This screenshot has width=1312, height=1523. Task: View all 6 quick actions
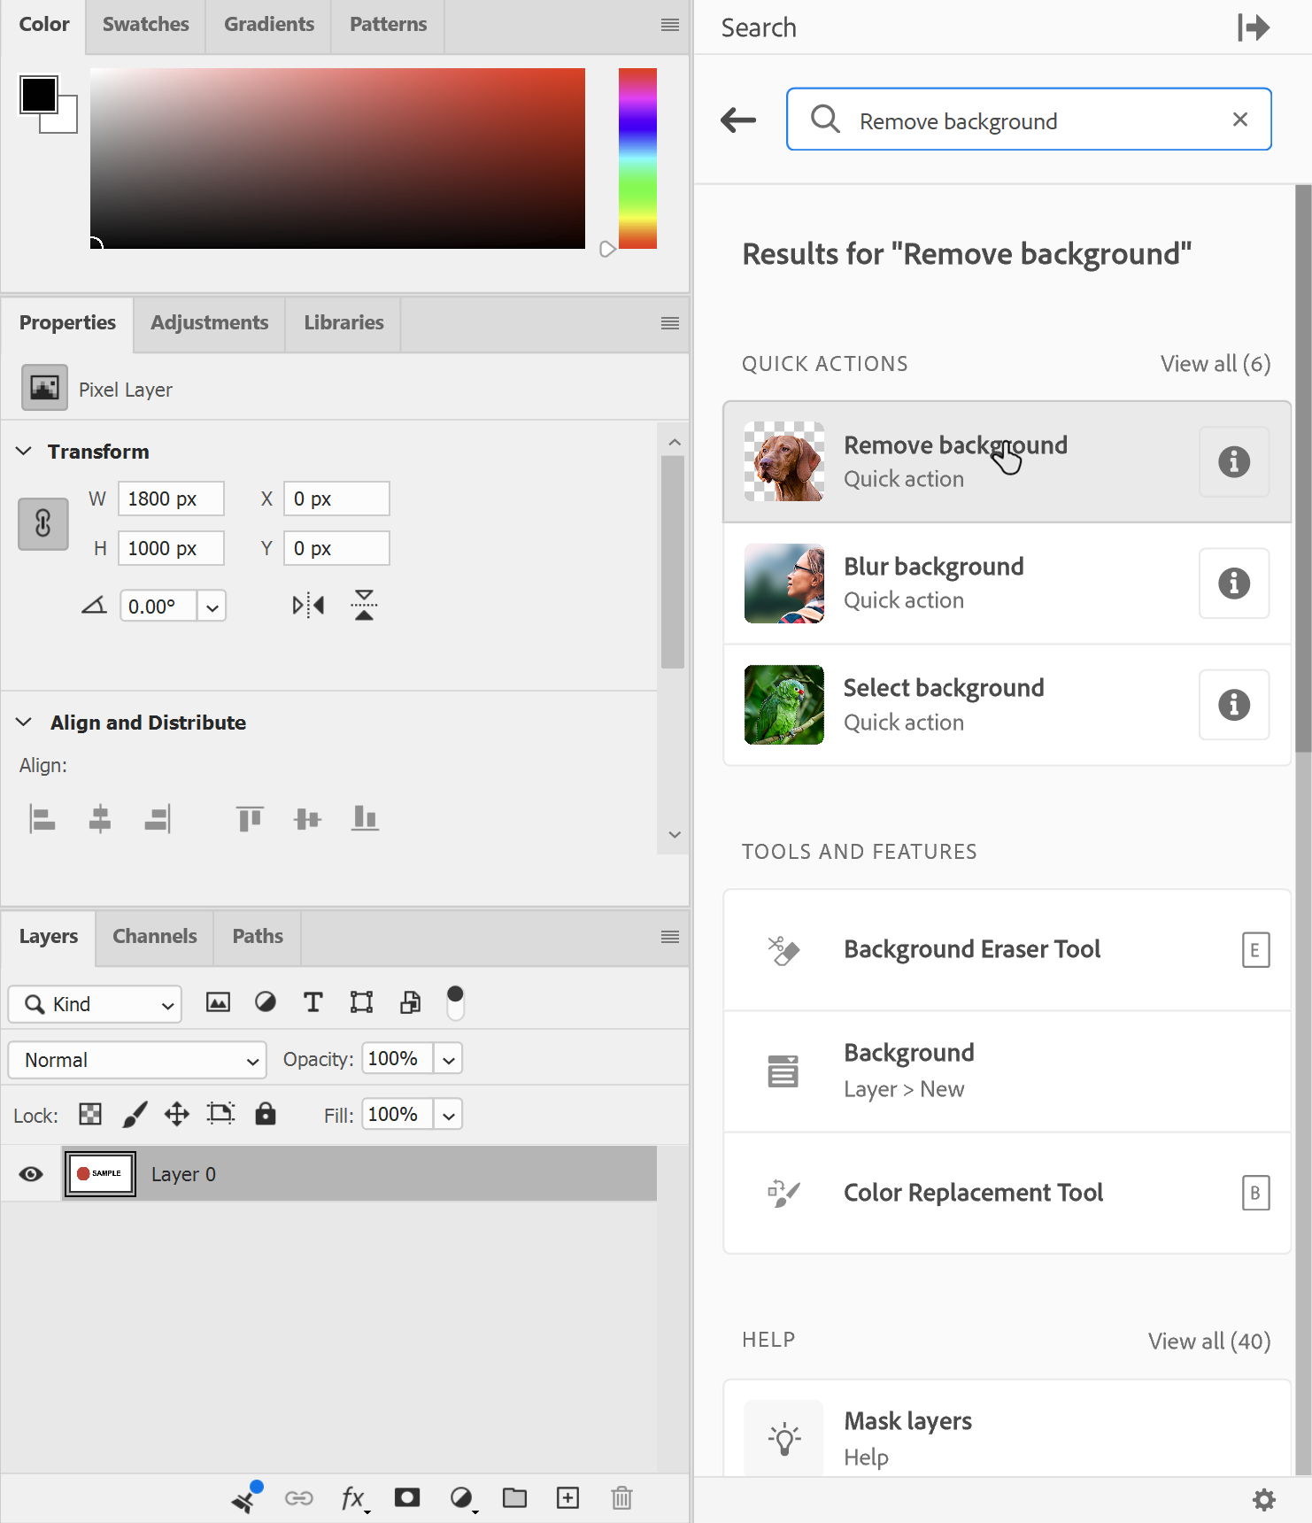click(x=1216, y=364)
